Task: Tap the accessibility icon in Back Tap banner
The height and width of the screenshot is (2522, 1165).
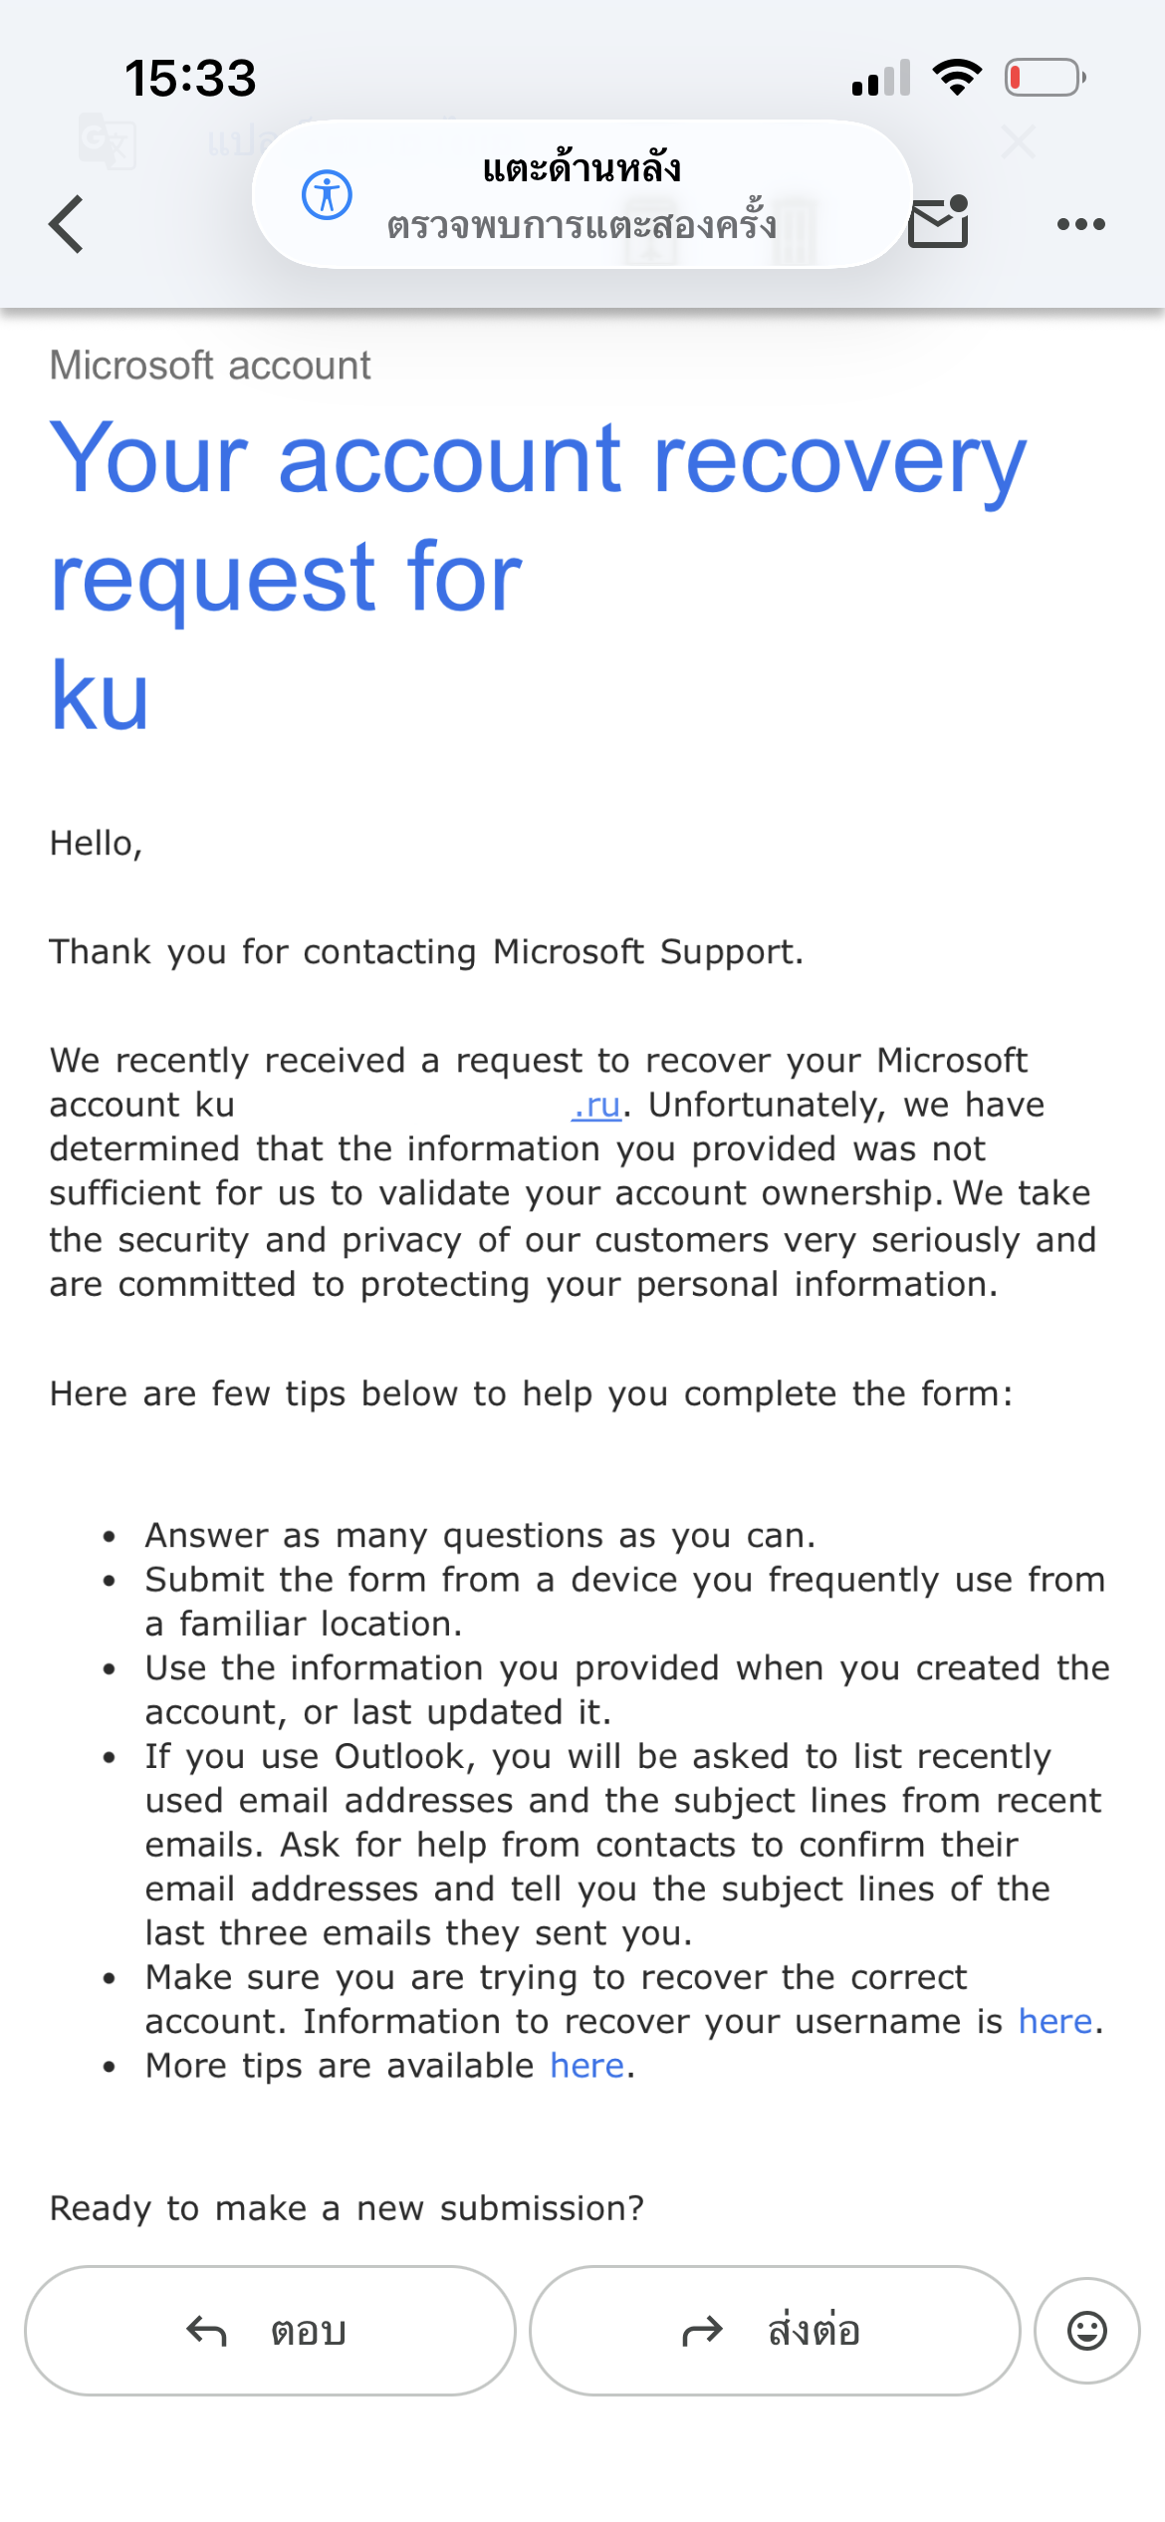Action: tap(327, 194)
